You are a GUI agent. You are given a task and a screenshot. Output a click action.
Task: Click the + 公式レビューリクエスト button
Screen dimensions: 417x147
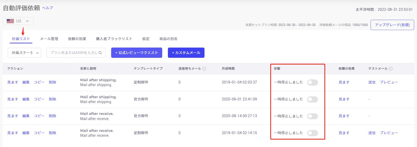(137, 53)
